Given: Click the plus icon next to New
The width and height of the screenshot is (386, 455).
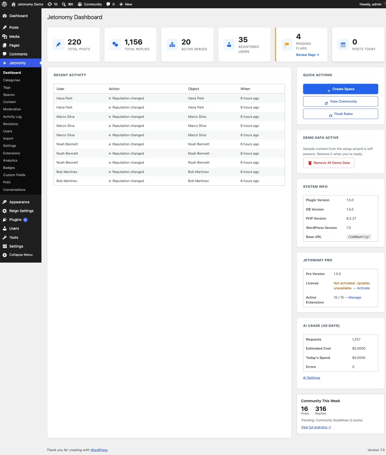Looking at the screenshot, I should [121, 4].
